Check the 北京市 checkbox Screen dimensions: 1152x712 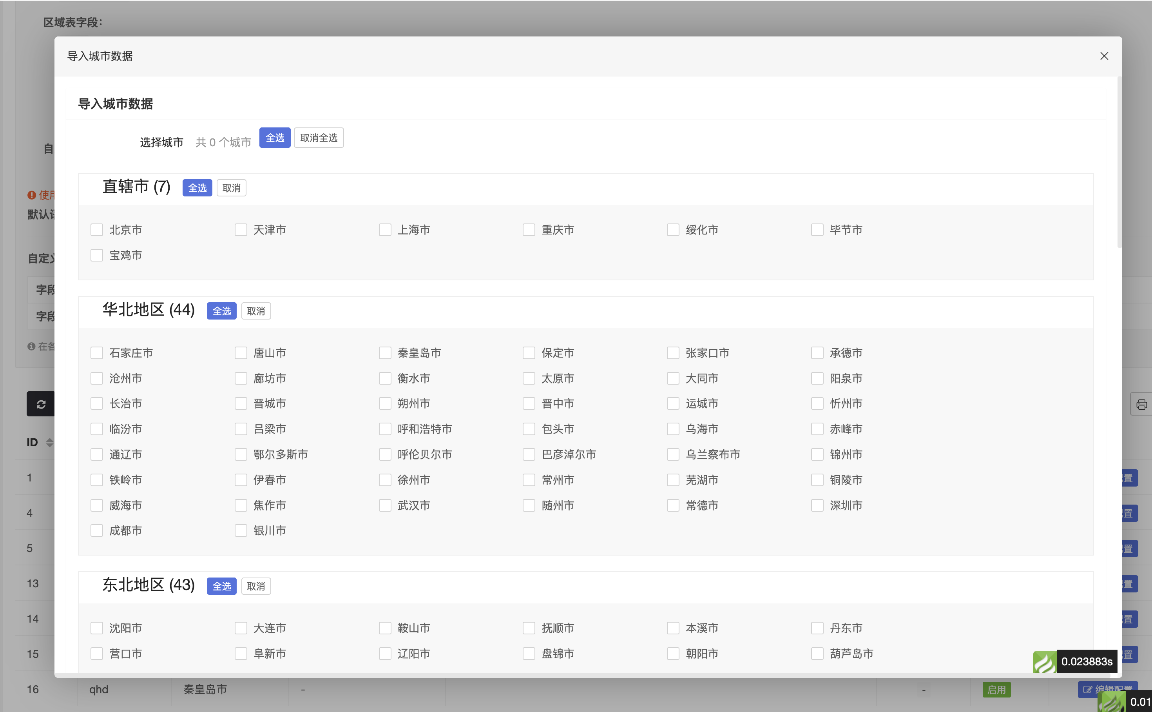[97, 230]
